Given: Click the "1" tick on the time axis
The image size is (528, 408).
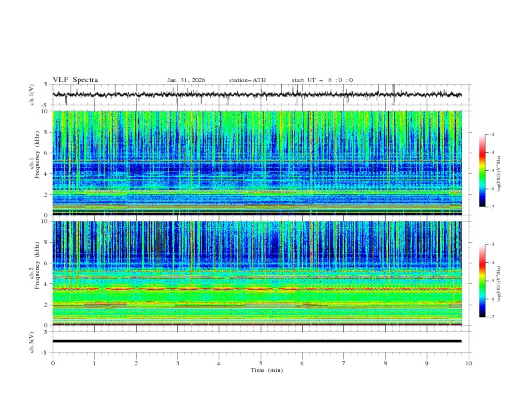Looking at the screenshot, I should [95, 363].
